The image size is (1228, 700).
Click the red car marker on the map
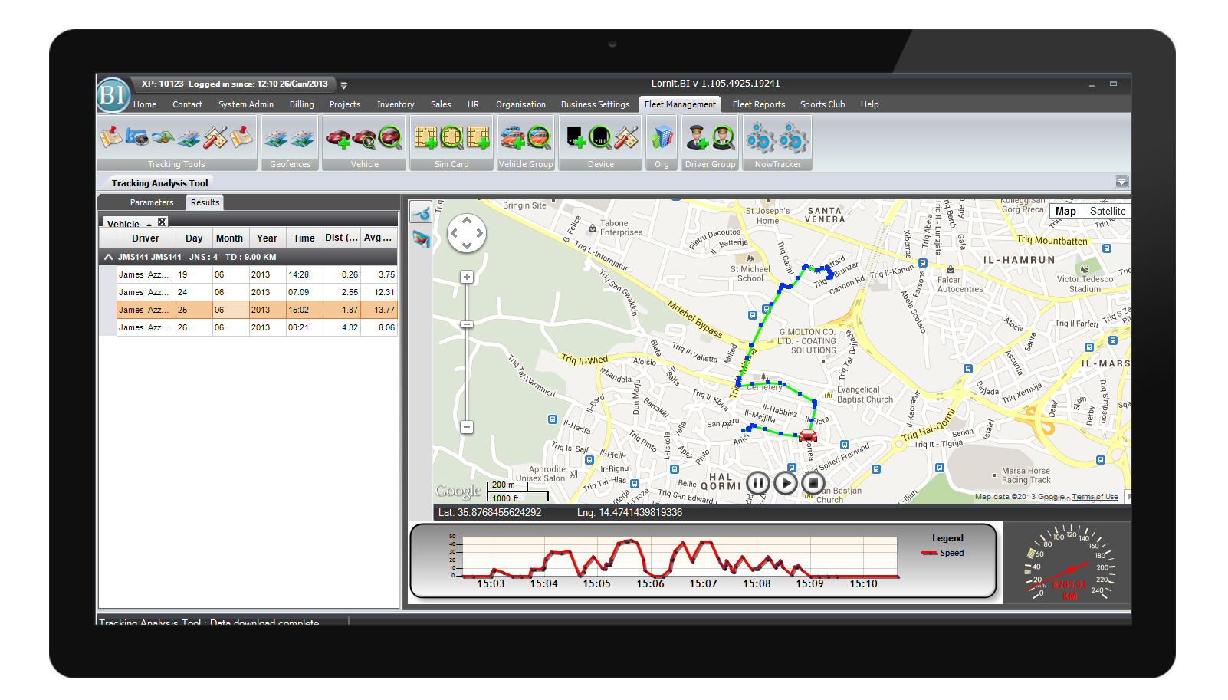pyautogui.click(x=808, y=436)
